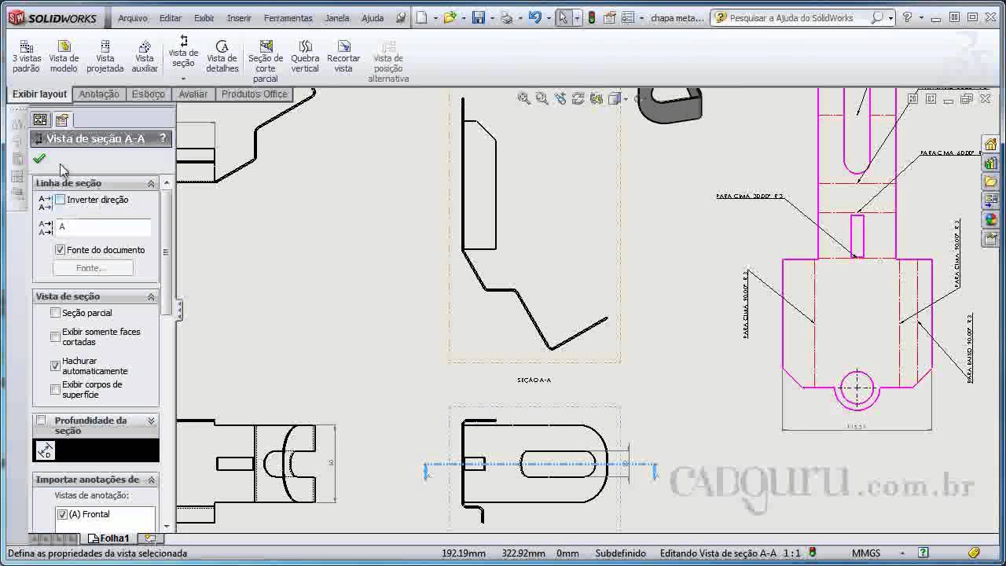Open the dropdown arrow under Vista de seção
1006x566 pixels.
[183, 79]
